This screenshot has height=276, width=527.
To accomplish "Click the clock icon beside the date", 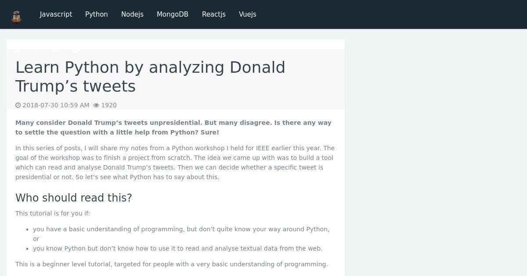I will coord(18,105).
